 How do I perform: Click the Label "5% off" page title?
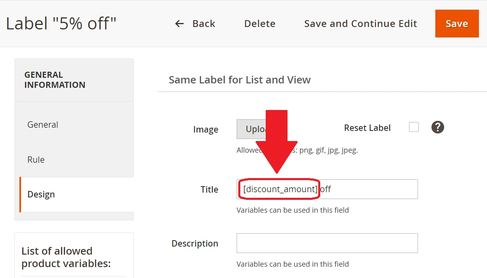coord(61,24)
